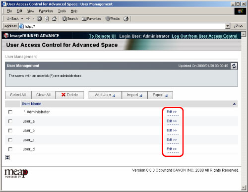The height and width of the screenshot is (192, 248).
Task: Jump to the top with the page-top icon
Action: coord(7,157)
